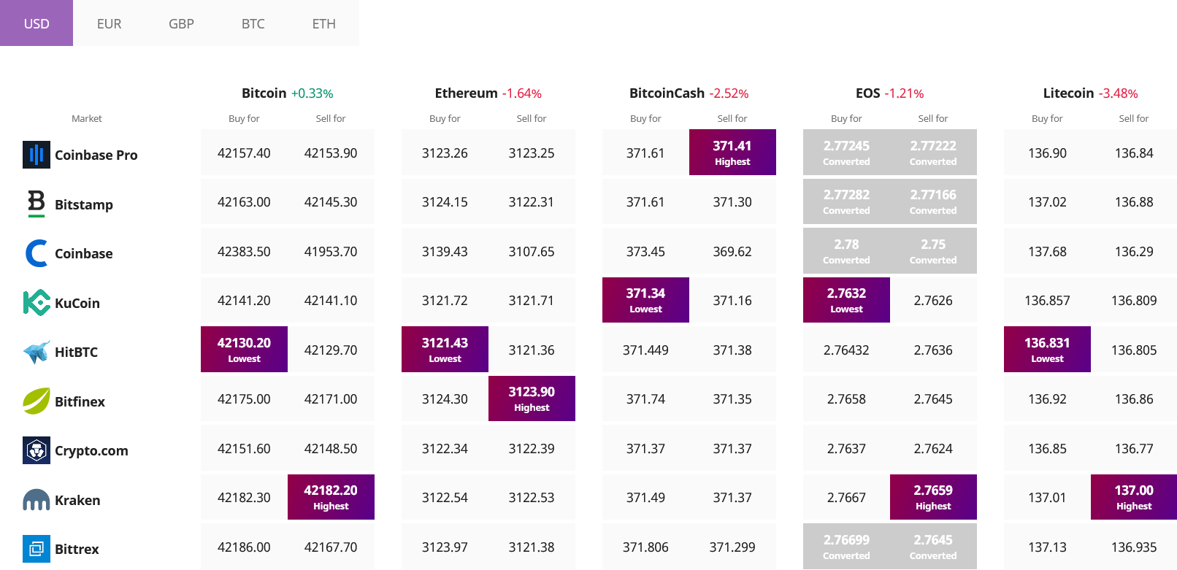
Task: Click Bitfinex Bitcoin buy price 42175.00
Action: click(244, 399)
